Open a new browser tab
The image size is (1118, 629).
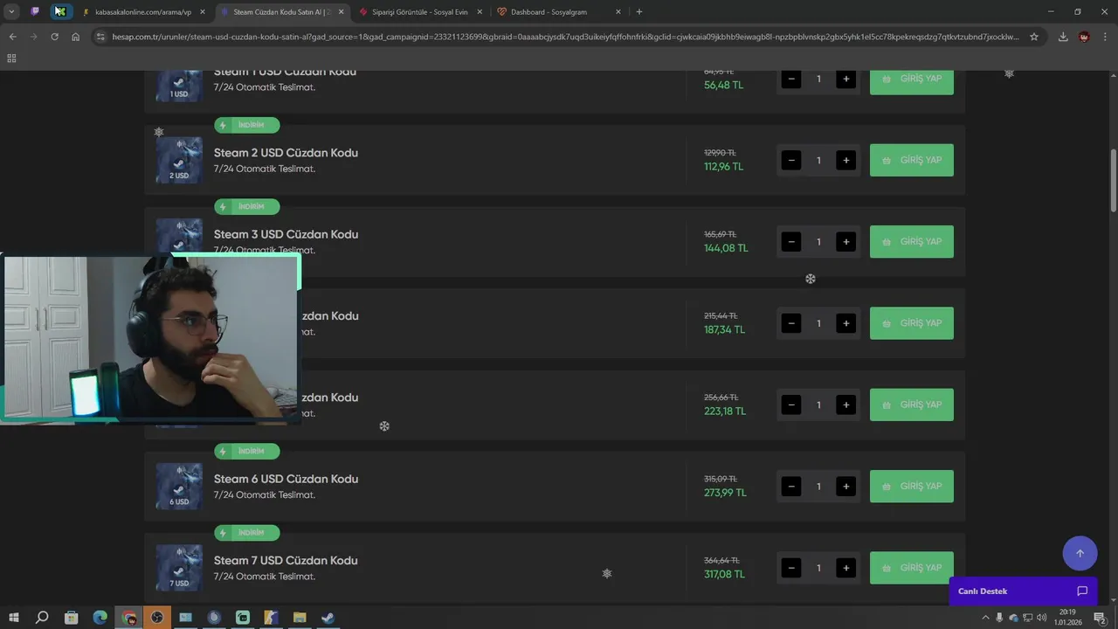639,12
